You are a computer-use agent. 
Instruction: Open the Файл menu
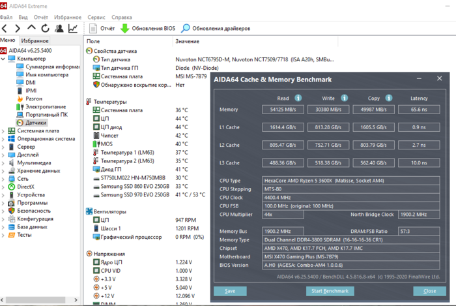click(x=6, y=17)
